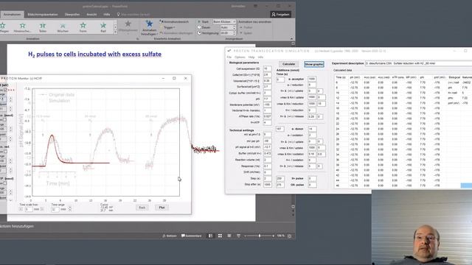The image size is (472, 265).
Task: Maximize the Proton Monitor window
Action: (174, 79)
